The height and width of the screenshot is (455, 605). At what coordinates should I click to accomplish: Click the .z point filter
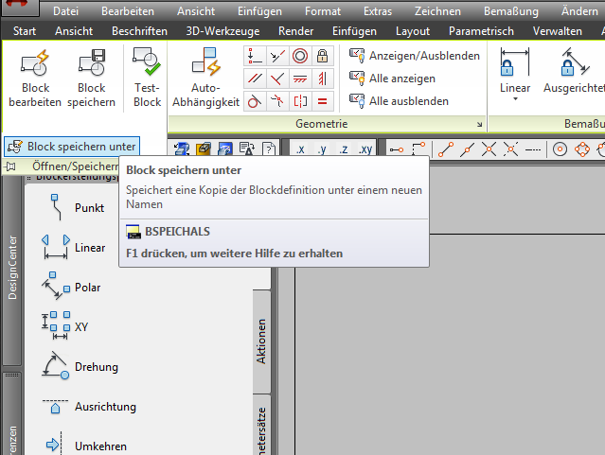pyautogui.click(x=344, y=149)
